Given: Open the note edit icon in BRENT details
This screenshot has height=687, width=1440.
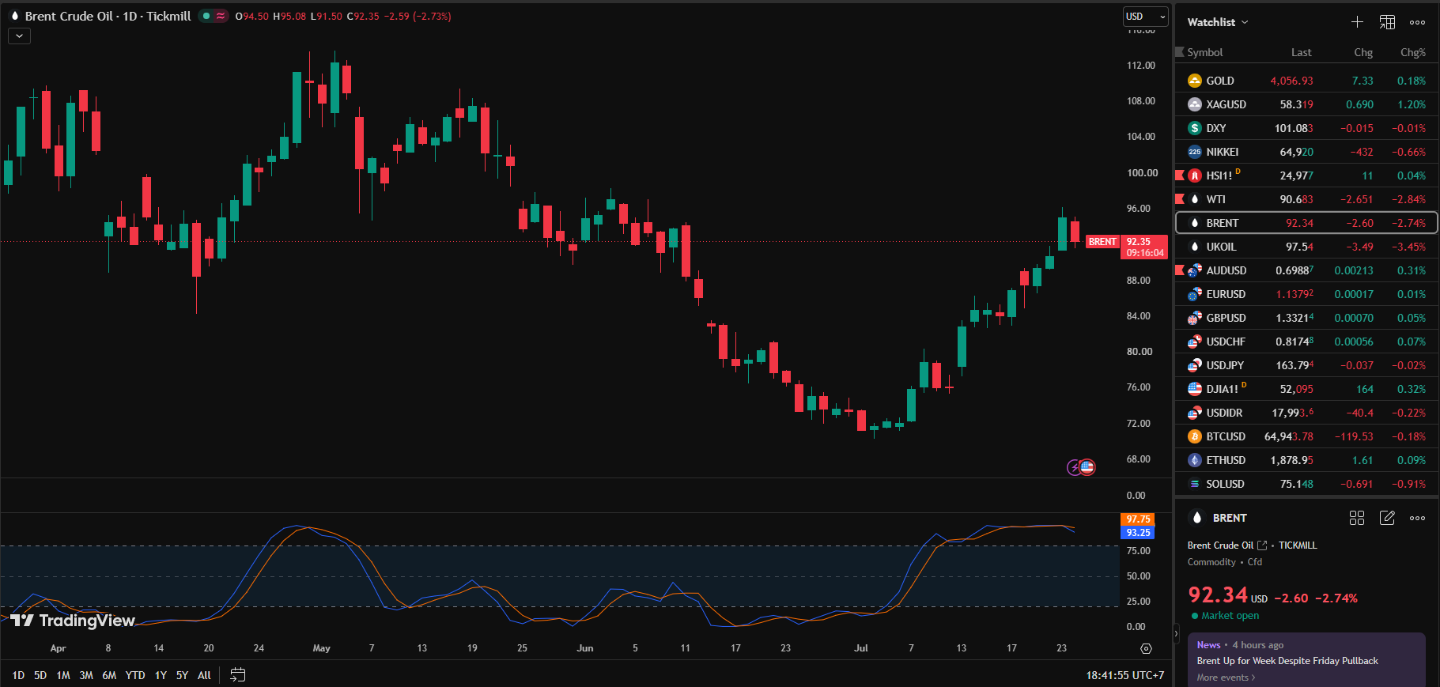Looking at the screenshot, I should click(1387, 518).
